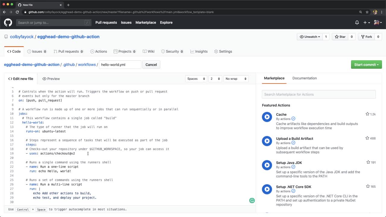Open the No wrap mode dropdown
The height and width of the screenshot is (217, 386).
[236, 79]
